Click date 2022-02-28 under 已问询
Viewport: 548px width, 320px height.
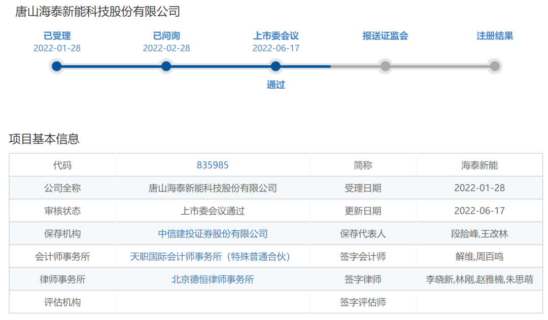pyautogui.click(x=166, y=48)
